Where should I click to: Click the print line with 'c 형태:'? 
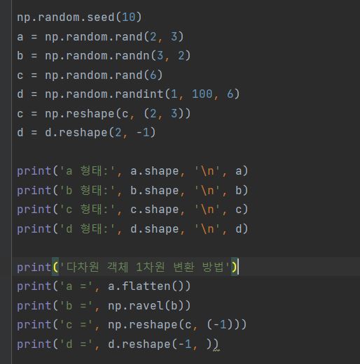pyautogui.click(x=132, y=210)
